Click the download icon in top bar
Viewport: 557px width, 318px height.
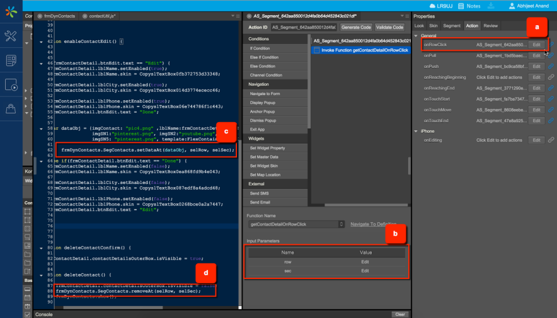pos(491,6)
